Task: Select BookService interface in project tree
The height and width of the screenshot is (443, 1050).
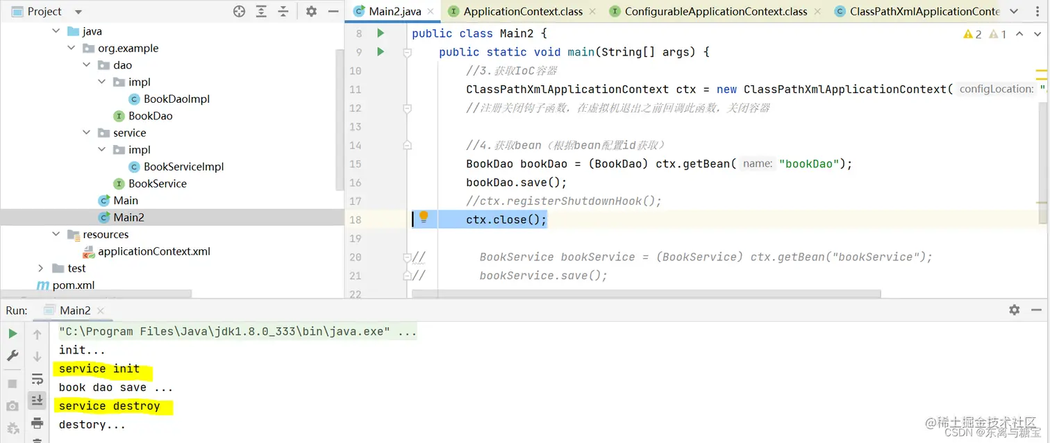Action: (158, 183)
